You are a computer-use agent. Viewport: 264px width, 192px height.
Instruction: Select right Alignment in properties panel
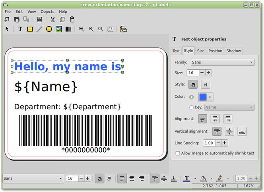point(228,119)
